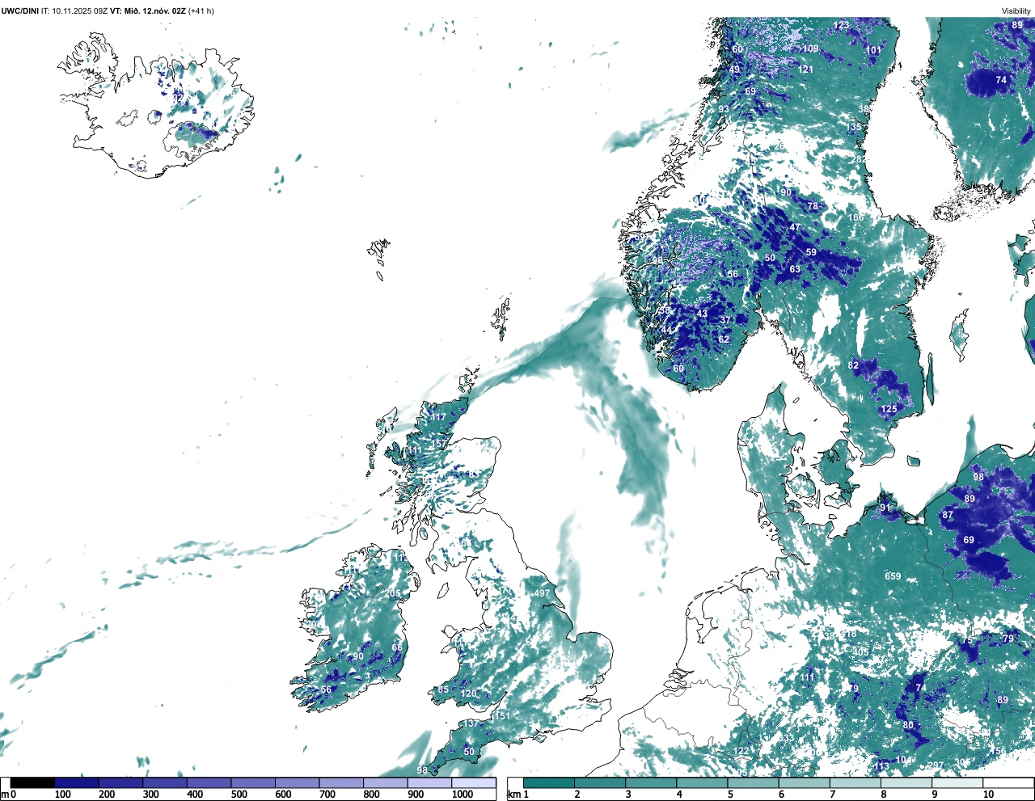Click the '10' tick label on km scale
This screenshot has width=1035, height=801.
988,795
